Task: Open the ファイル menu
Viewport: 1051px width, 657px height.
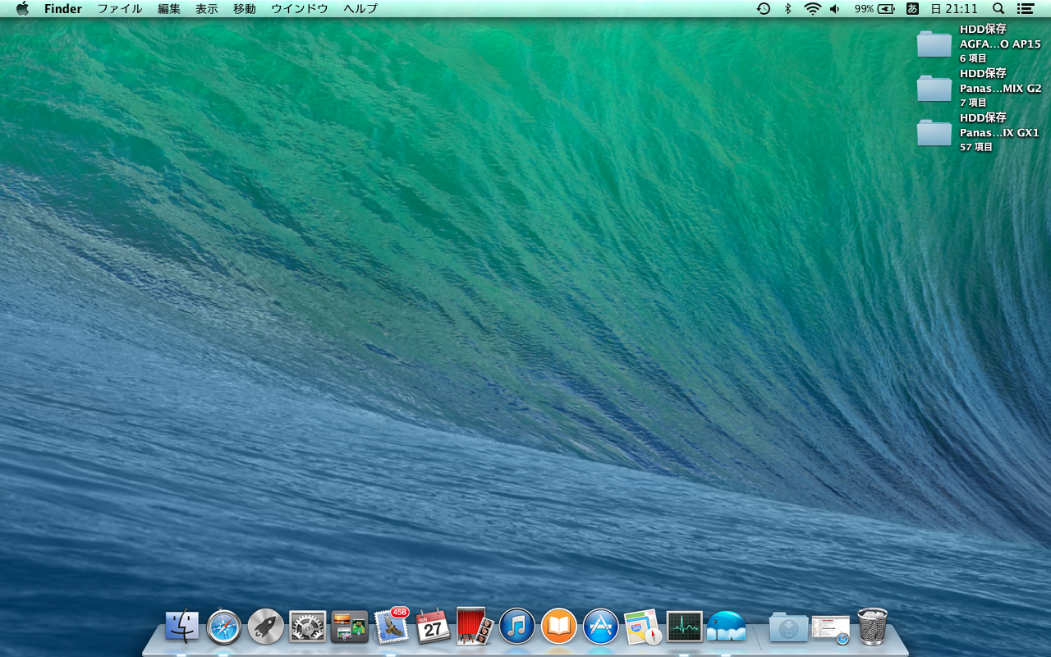Action: tap(120, 9)
